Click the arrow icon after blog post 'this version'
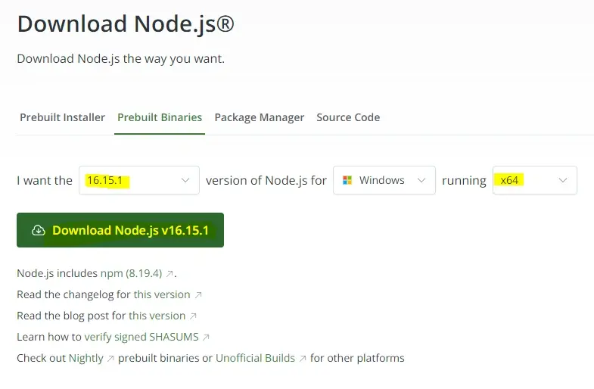594x389 pixels. tap(193, 316)
